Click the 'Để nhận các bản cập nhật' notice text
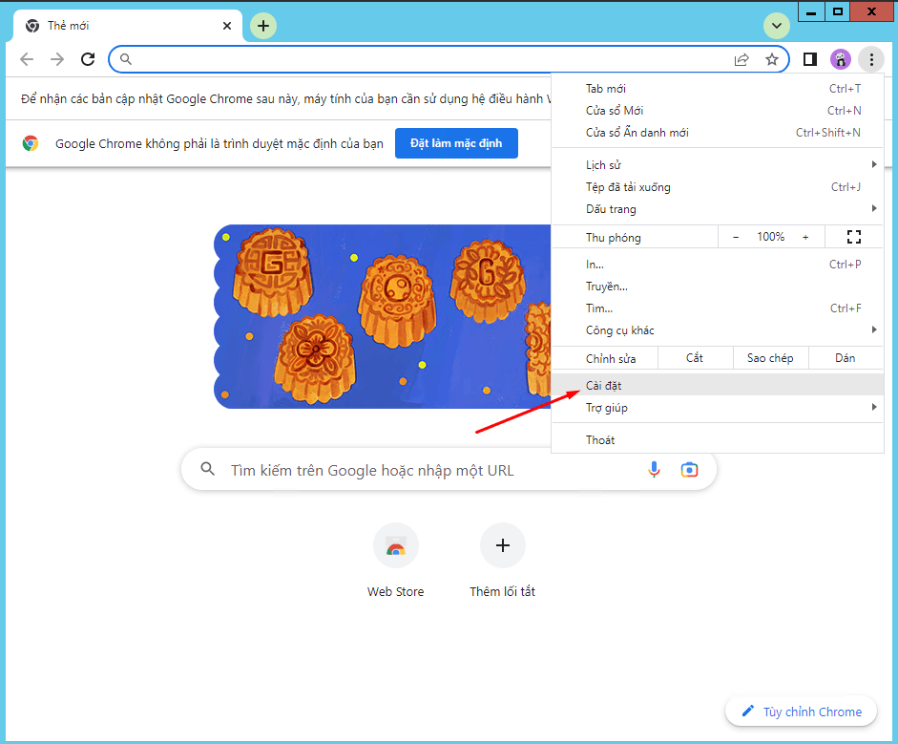 point(285,98)
